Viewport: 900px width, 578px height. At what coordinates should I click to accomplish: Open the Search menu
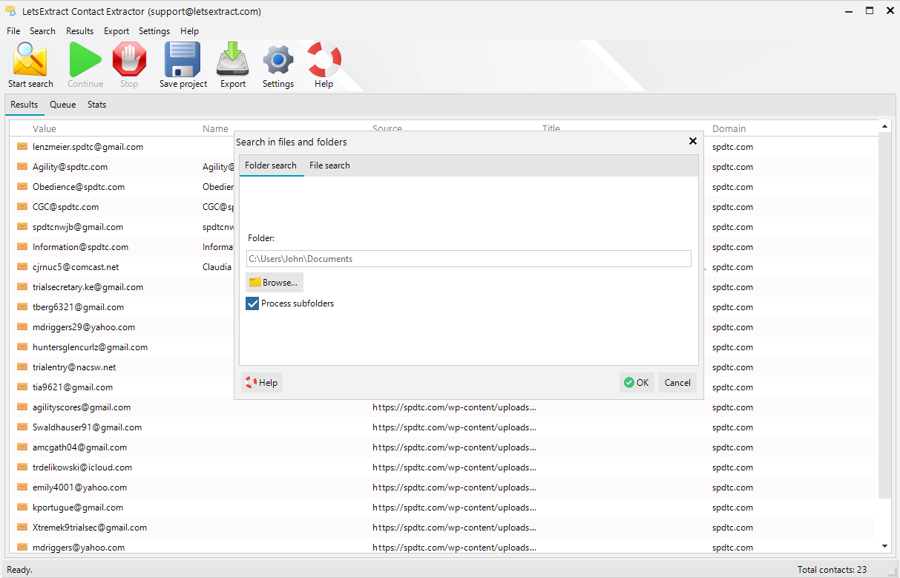point(42,30)
